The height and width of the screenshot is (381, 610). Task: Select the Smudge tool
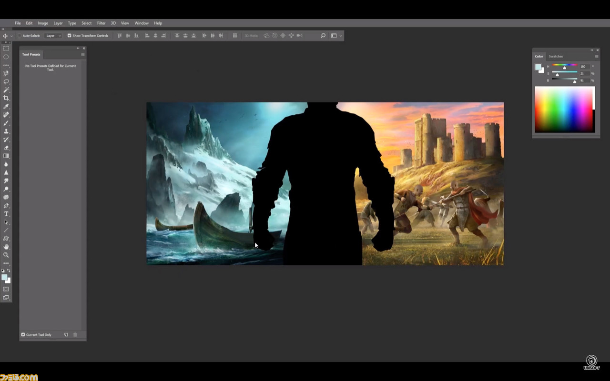tap(6, 180)
